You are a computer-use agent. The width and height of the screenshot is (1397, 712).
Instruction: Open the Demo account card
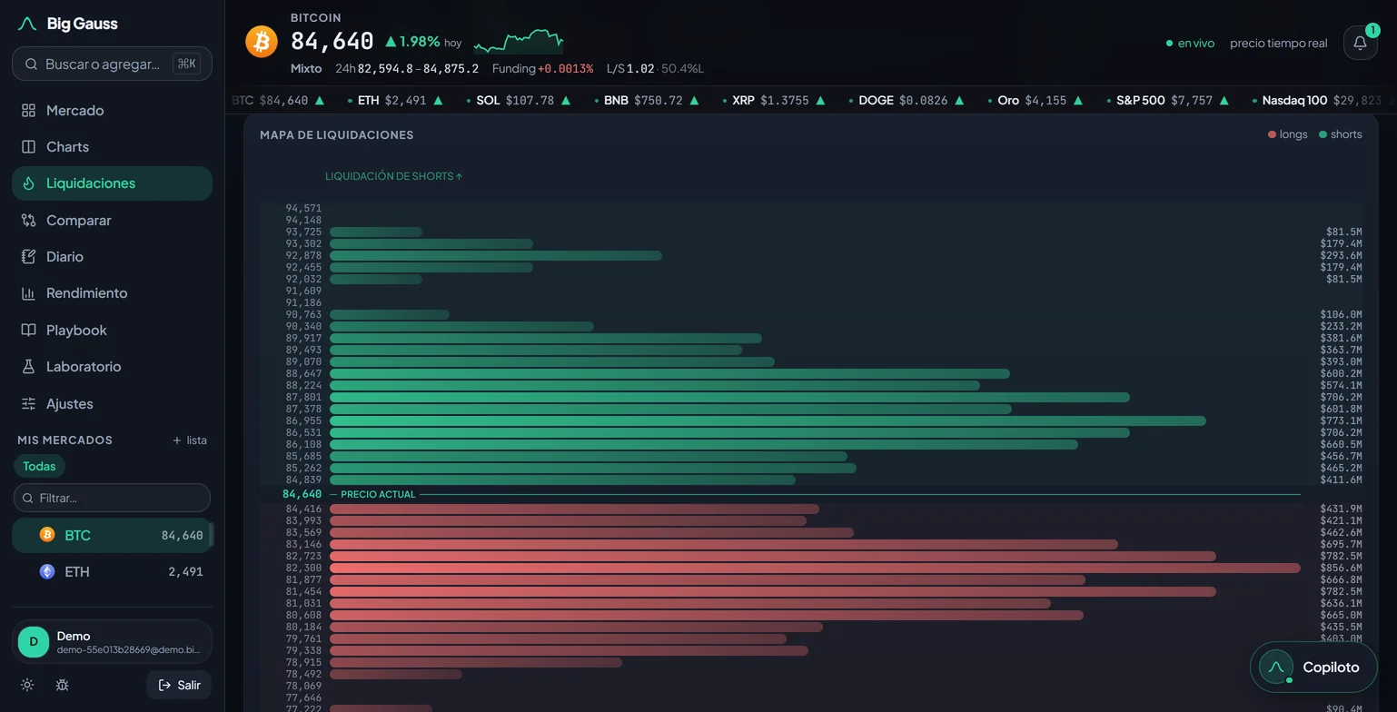[x=112, y=642]
